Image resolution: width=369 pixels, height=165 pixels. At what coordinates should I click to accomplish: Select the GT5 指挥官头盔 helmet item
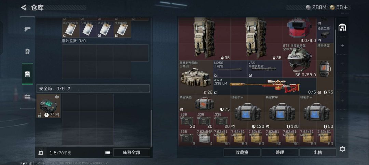click(x=299, y=60)
